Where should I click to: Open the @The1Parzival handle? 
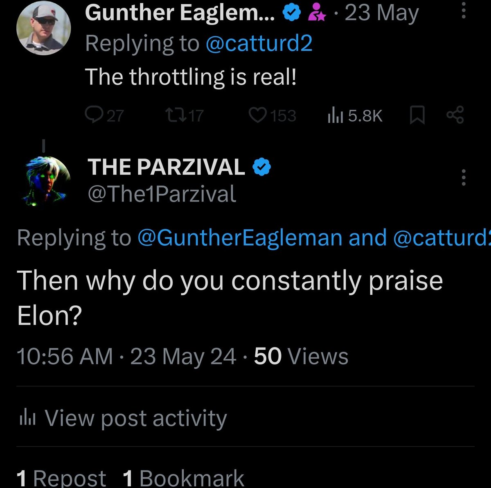[x=162, y=194]
